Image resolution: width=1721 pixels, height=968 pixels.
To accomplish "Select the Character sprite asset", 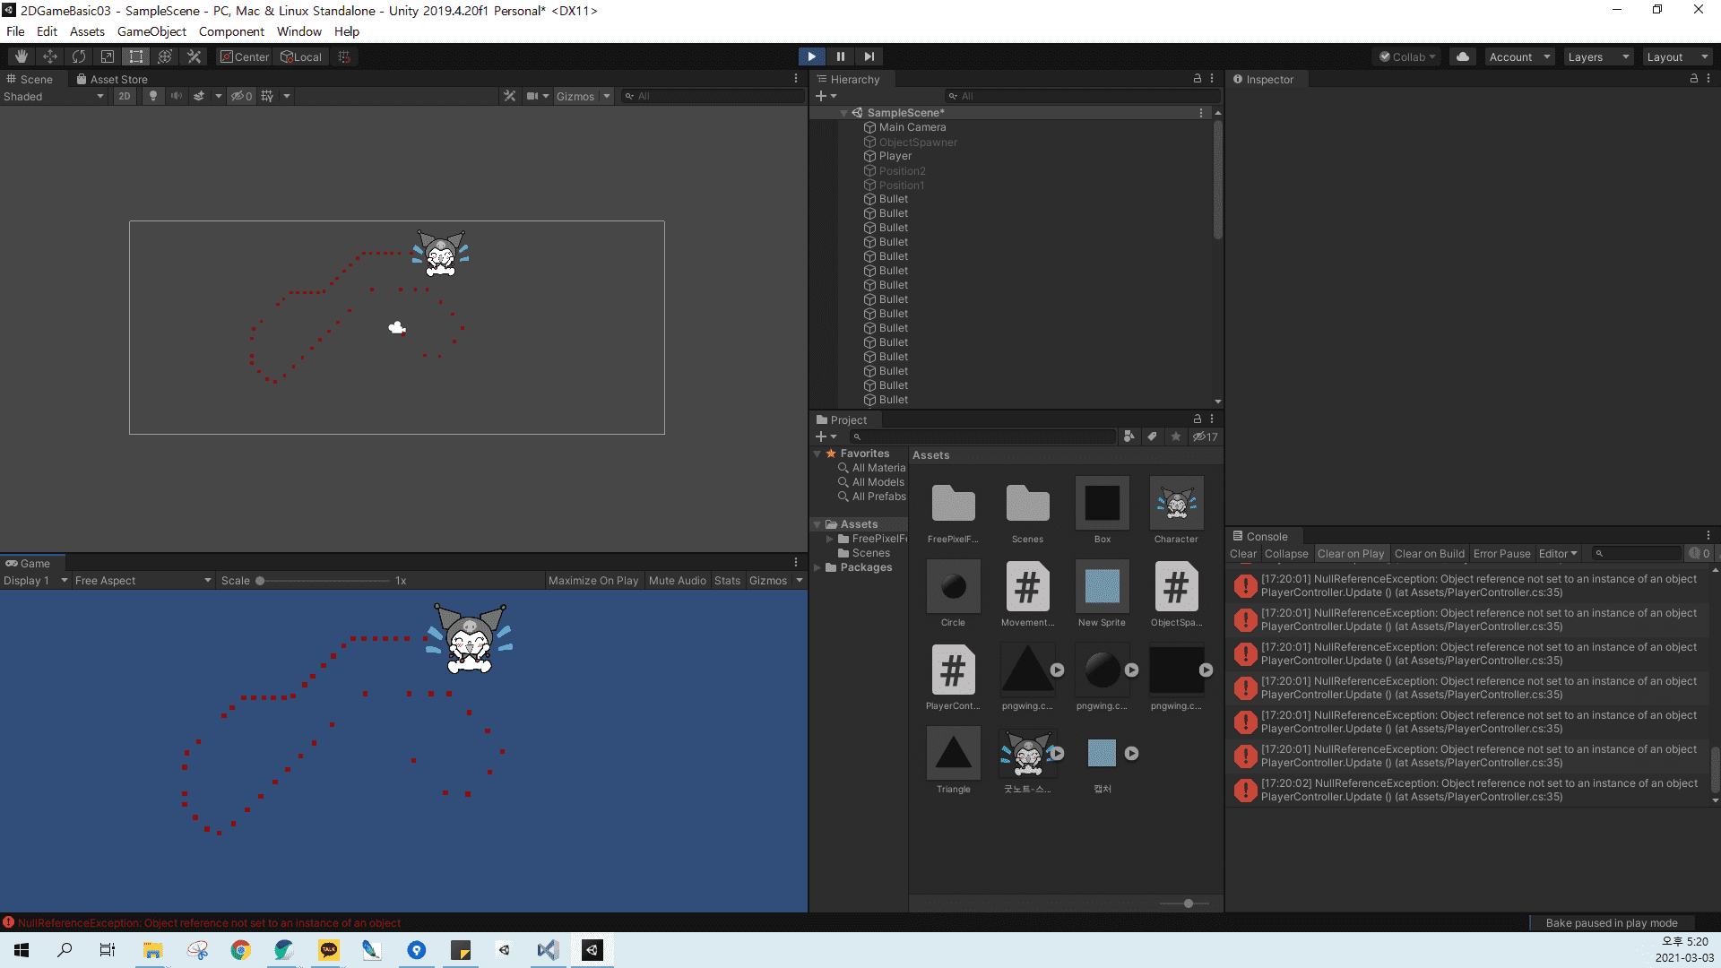I will click(x=1176, y=511).
